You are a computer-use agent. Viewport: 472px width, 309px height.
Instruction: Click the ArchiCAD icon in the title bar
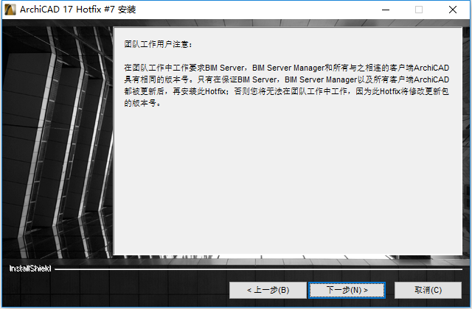pos(10,10)
